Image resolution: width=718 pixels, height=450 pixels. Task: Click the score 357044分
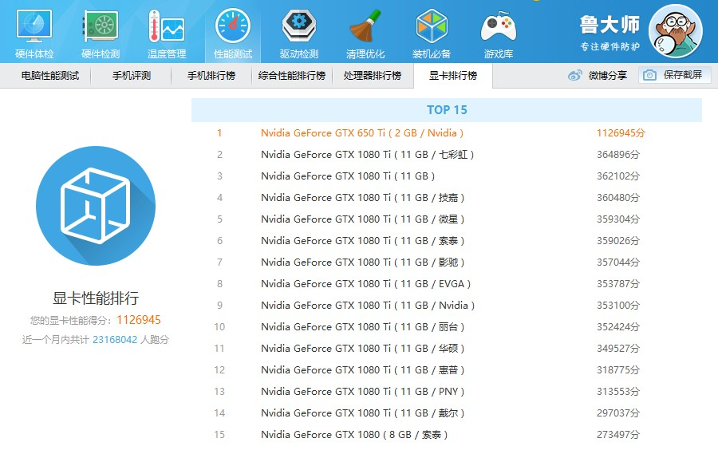[617, 262]
